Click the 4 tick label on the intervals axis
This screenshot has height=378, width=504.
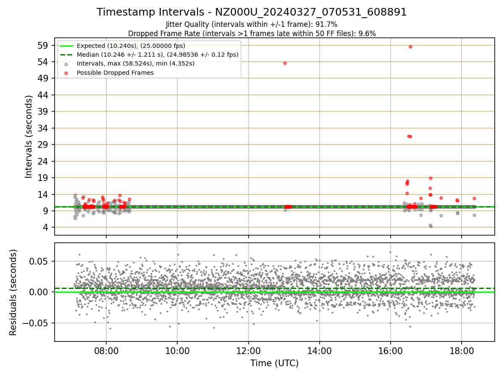[46, 228]
